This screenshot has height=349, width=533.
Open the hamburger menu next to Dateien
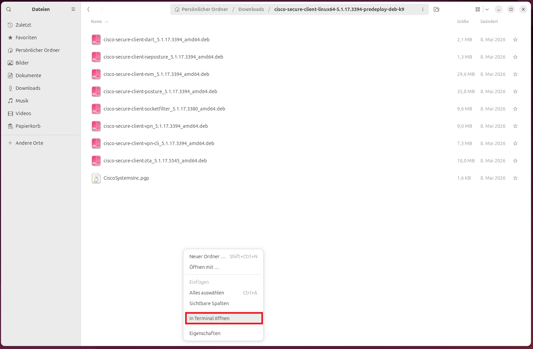tap(73, 9)
